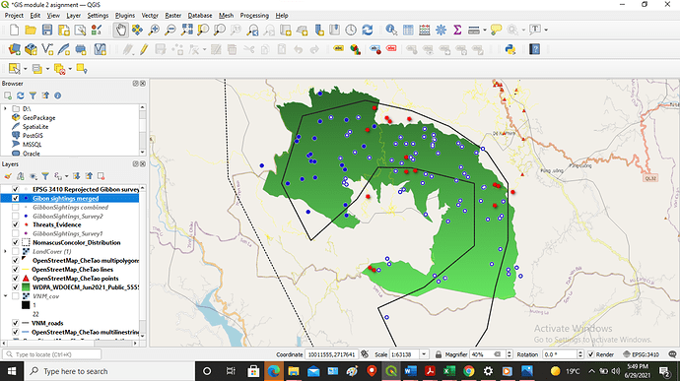This screenshot has height=381, width=680.
Task: Click the Zoom In magnifier tool
Action: [154, 30]
